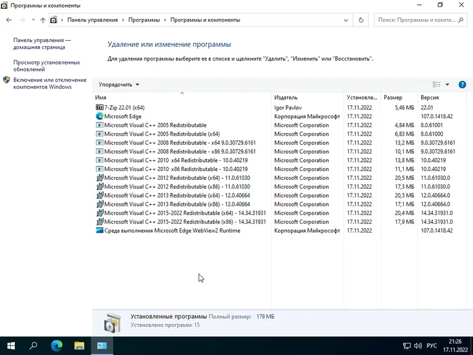Click the 5,46 МБ size cell
Viewport: 473px width, 355px height.
click(x=404, y=108)
